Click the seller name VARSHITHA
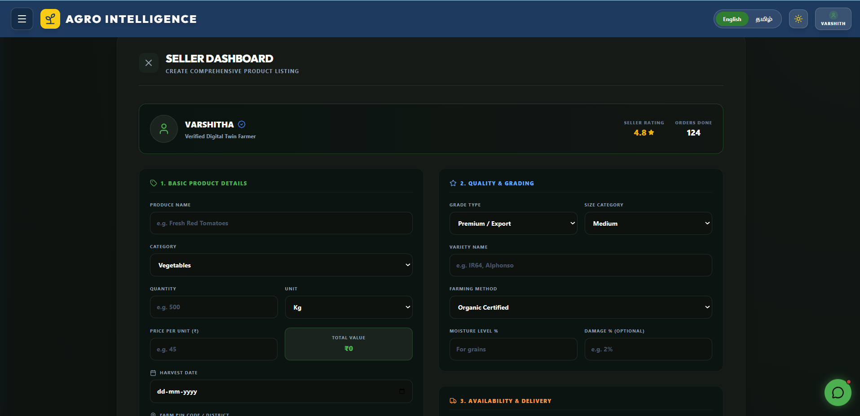The width and height of the screenshot is (860, 416). (209, 124)
